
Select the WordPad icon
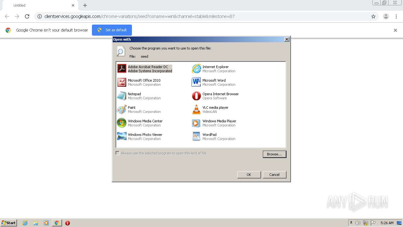[196, 136]
